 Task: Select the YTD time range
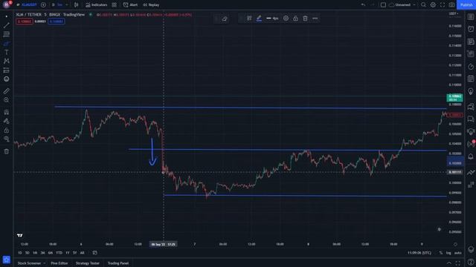pyautogui.click(x=59, y=253)
